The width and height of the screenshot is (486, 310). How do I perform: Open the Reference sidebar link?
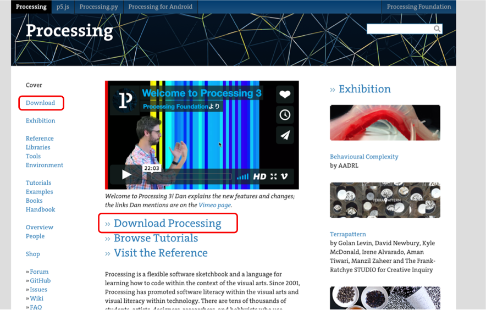click(40, 139)
